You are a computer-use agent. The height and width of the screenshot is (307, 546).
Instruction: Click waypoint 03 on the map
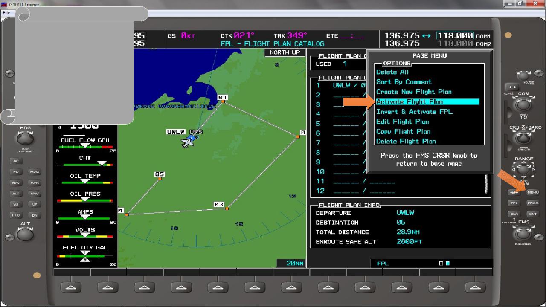coord(227,209)
